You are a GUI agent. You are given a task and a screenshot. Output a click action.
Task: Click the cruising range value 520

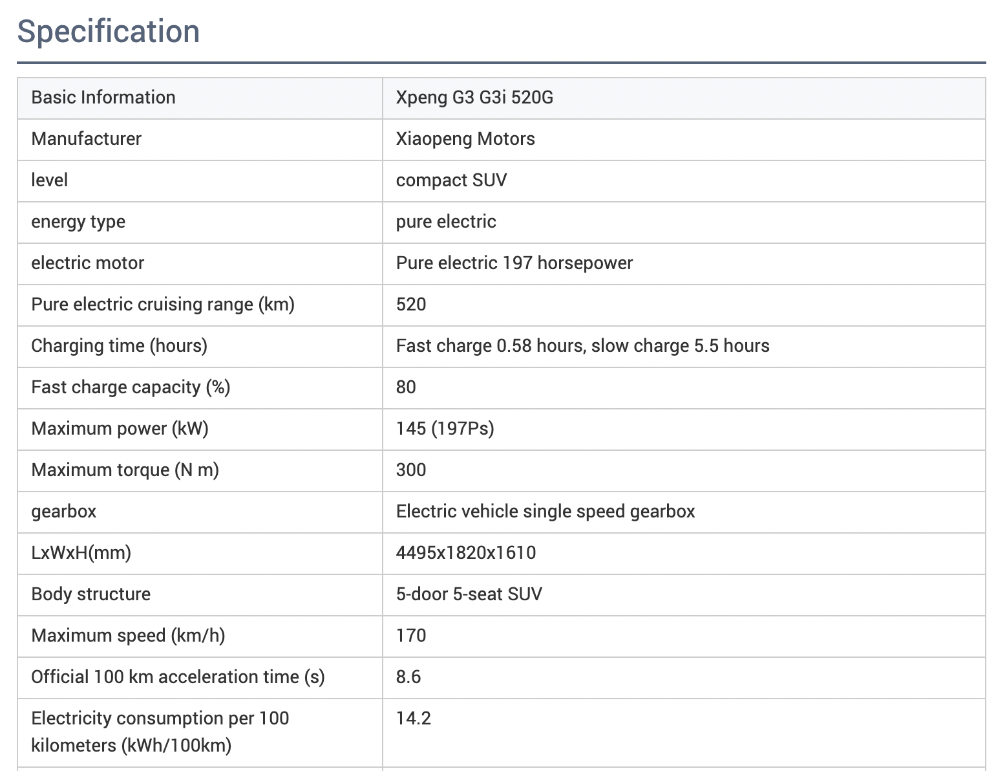tap(411, 305)
